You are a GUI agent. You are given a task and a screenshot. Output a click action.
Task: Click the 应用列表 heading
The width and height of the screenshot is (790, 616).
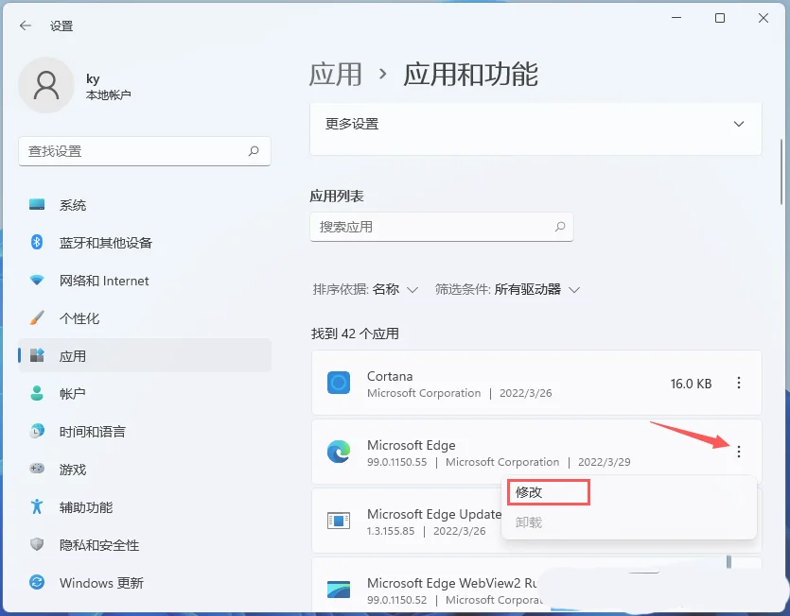[337, 196]
